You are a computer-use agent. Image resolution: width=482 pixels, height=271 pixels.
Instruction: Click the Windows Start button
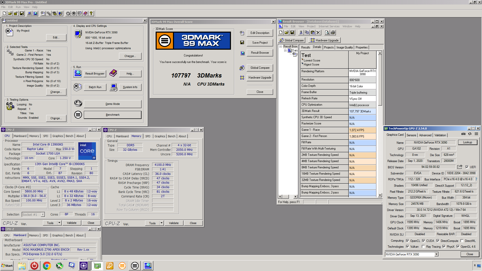[7, 266]
